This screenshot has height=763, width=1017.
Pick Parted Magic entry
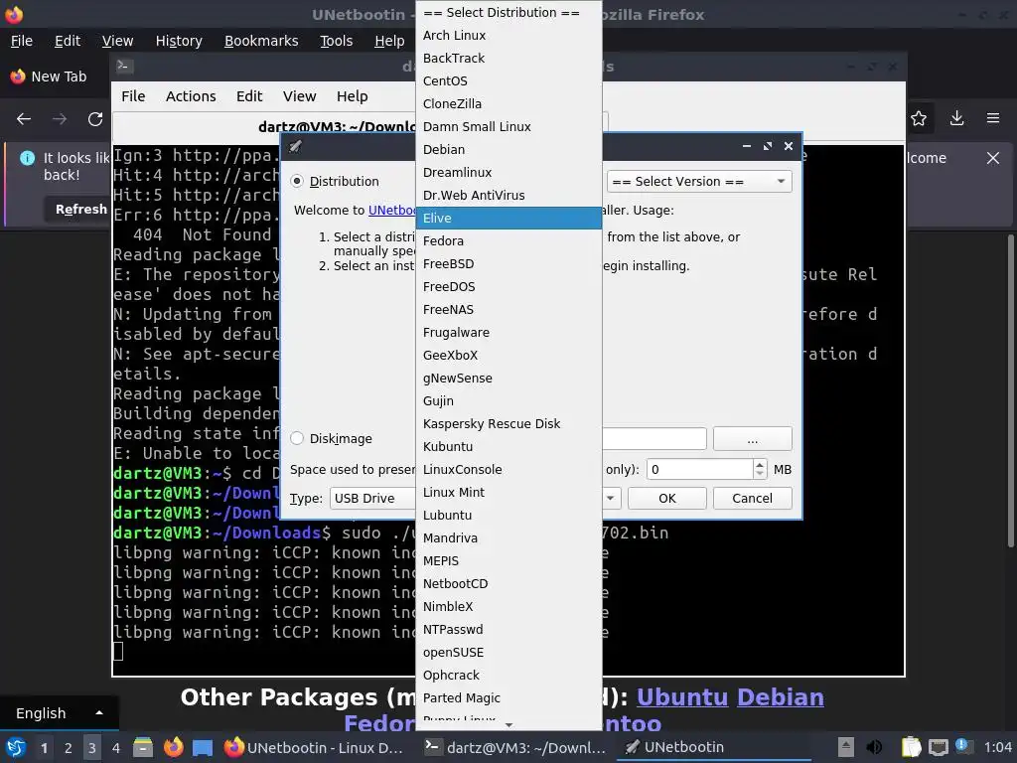click(x=508, y=698)
